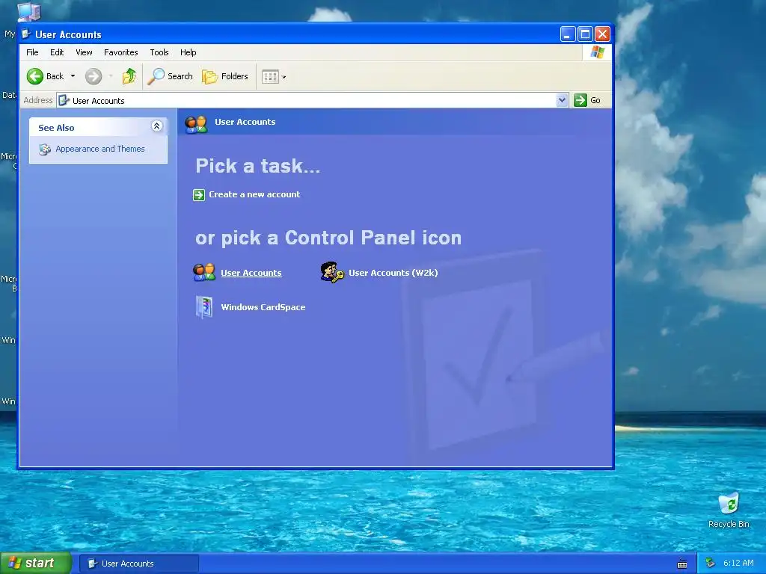
Task: Open the Views dropdown arrow
Action: [284, 77]
